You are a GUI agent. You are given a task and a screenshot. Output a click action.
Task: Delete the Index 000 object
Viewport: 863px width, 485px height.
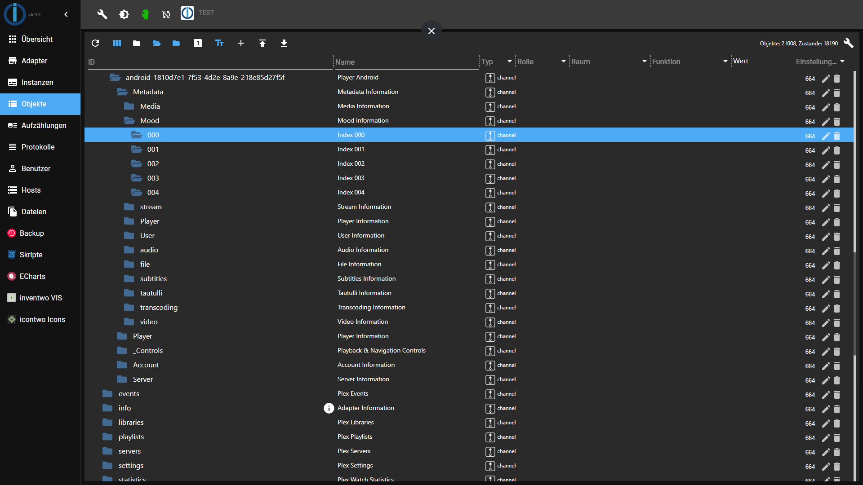pos(837,136)
